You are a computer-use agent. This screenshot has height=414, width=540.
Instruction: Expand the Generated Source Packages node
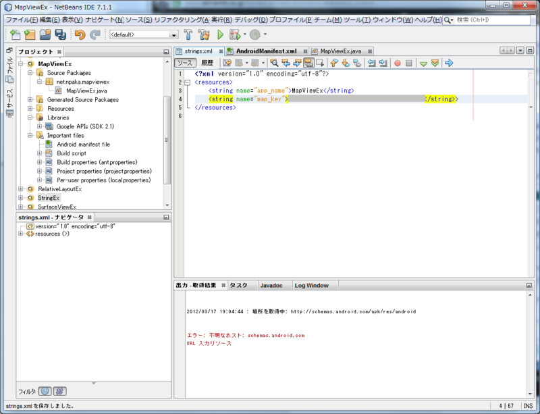pyautogui.click(x=30, y=100)
